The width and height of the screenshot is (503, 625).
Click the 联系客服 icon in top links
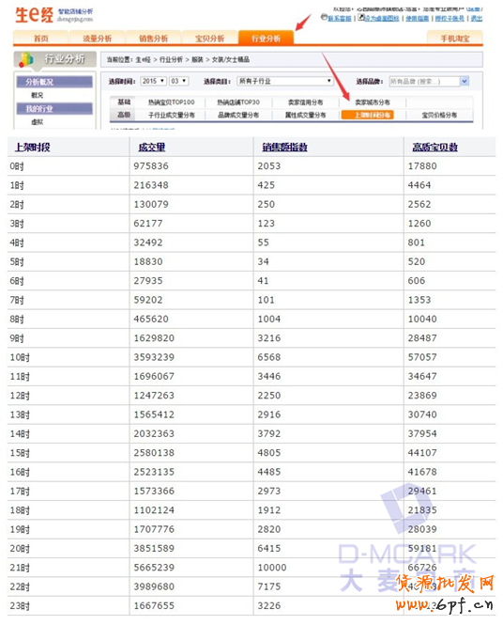pyautogui.click(x=324, y=17)
